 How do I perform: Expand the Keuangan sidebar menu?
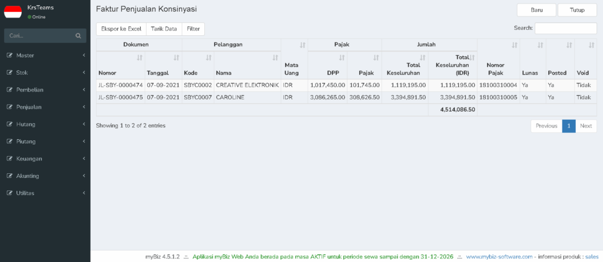pos(45,159)
